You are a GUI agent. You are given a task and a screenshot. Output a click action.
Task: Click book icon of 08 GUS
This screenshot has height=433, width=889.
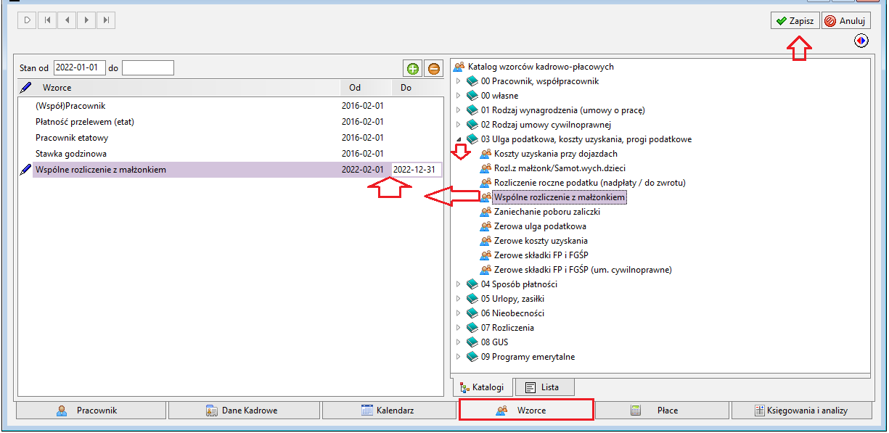click(472, 342)
